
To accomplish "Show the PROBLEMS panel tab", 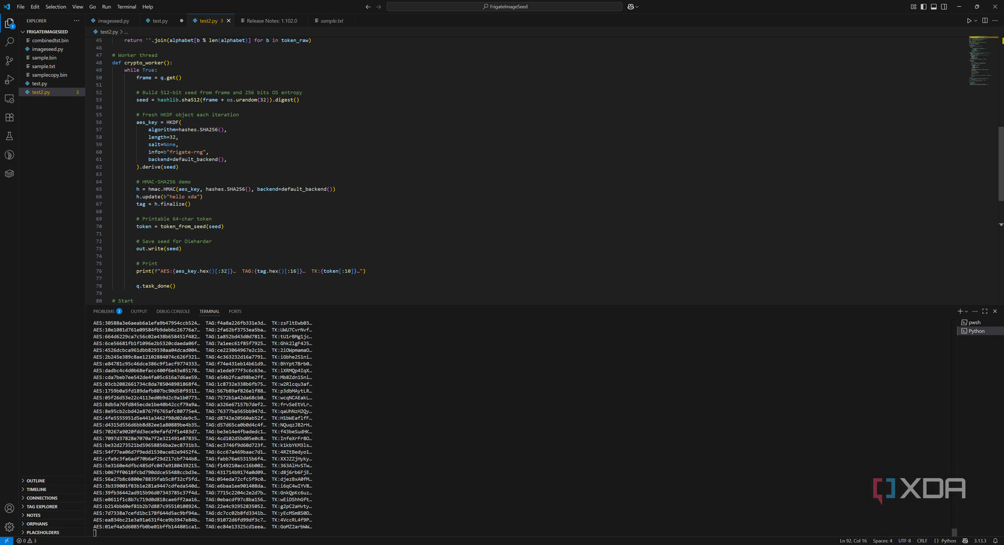I will pyautogui.click(x=107, y=311).
